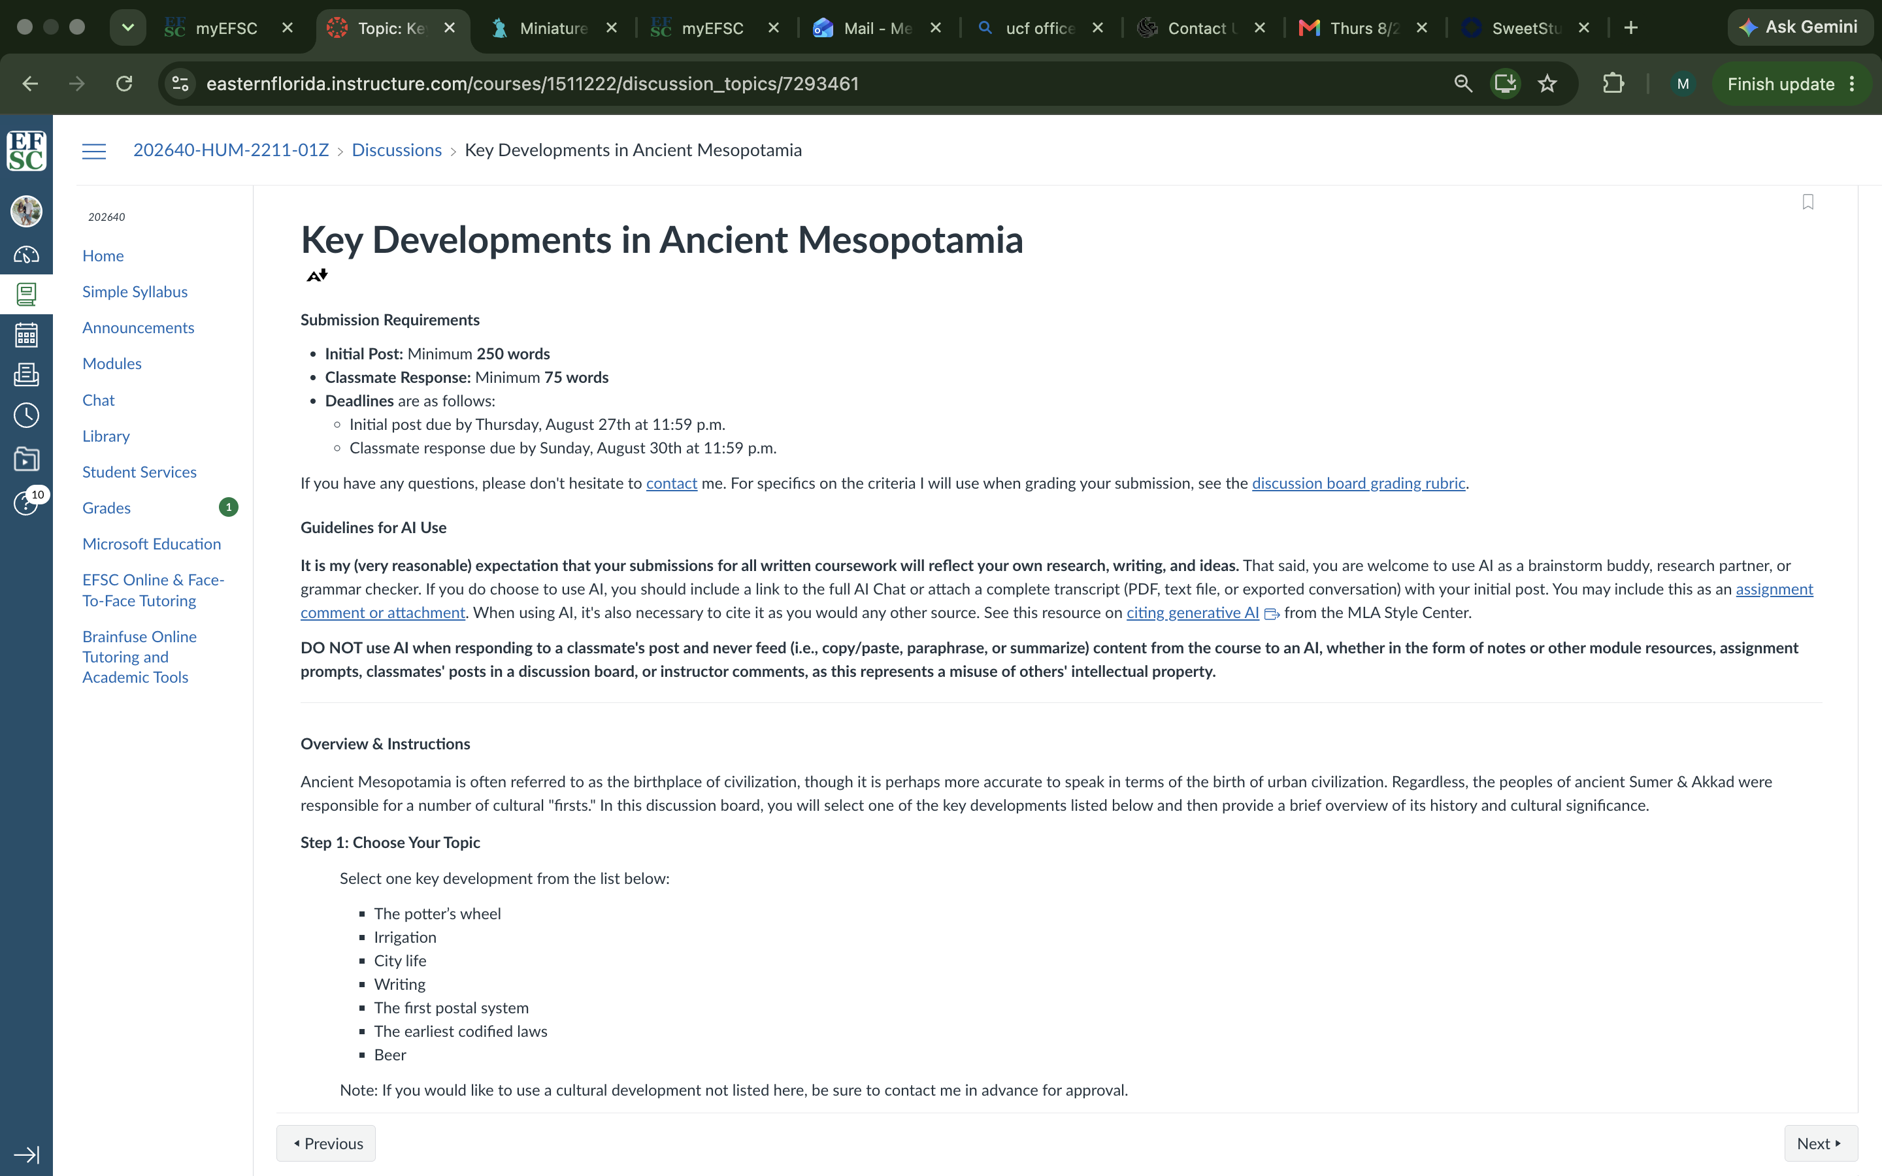This screenshot has width=1882, height=1176.
Task: Open the Canvas Dashboard icon
Action: [x=26, y=254]
